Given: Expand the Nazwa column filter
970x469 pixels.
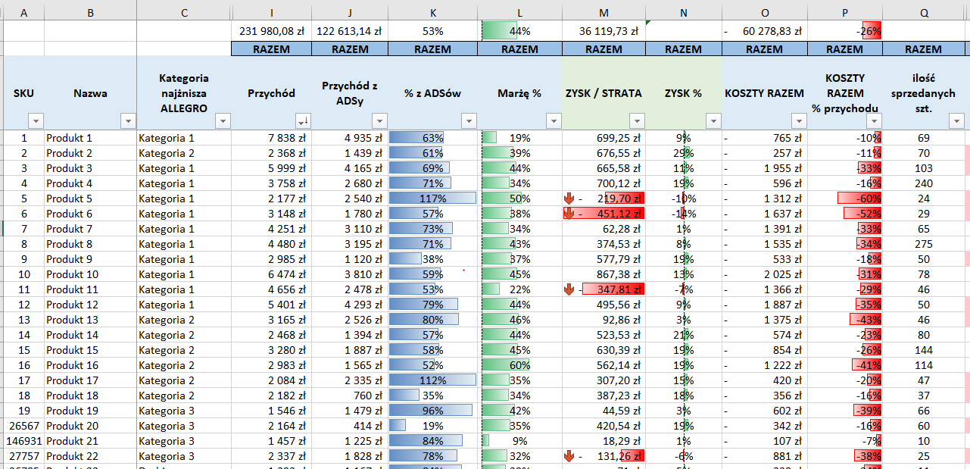Looking at the screenshot, I should [x=128, y=121].
